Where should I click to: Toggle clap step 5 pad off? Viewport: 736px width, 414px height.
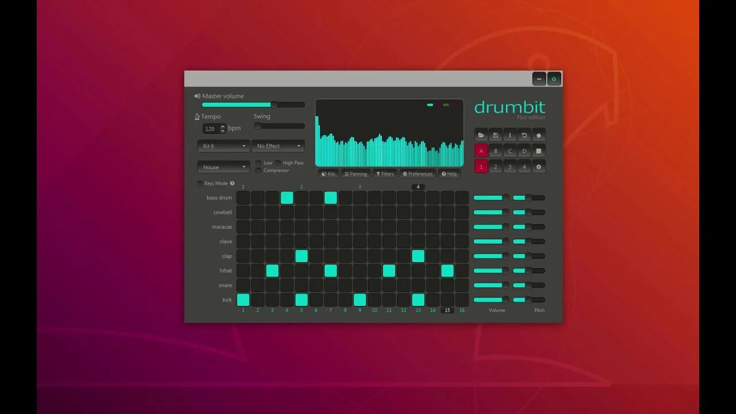point(301,256)
